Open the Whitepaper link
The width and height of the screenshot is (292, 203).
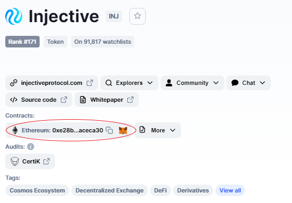tap(107, 100)
